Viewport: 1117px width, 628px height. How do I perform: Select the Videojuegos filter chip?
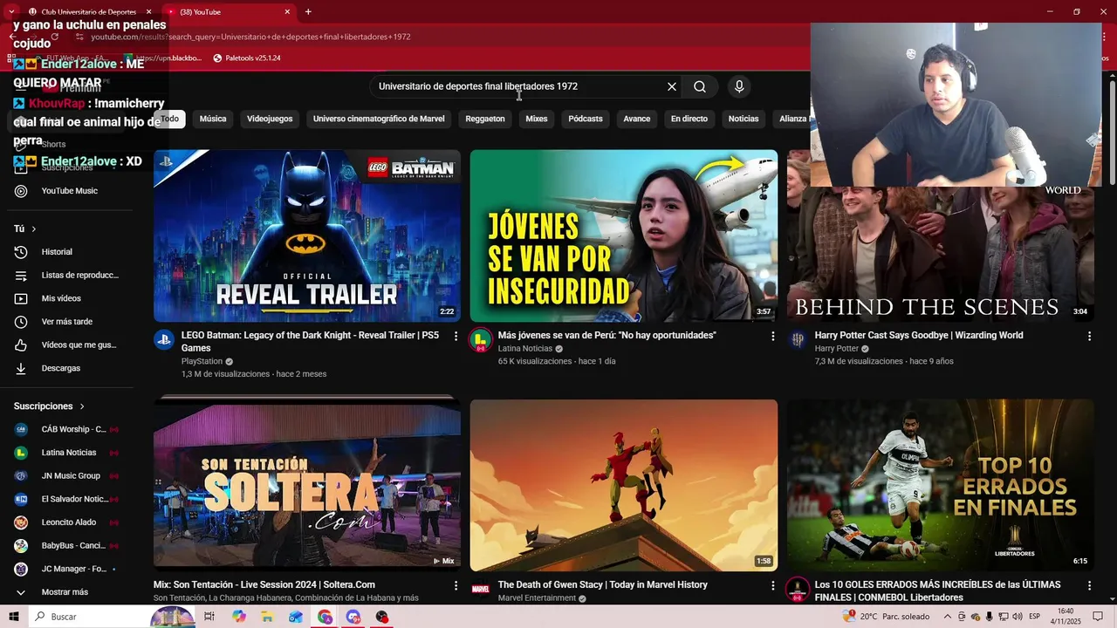(270, 119)
